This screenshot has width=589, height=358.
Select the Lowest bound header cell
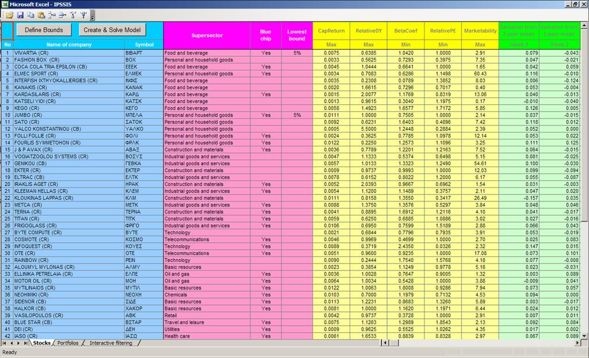297,35
